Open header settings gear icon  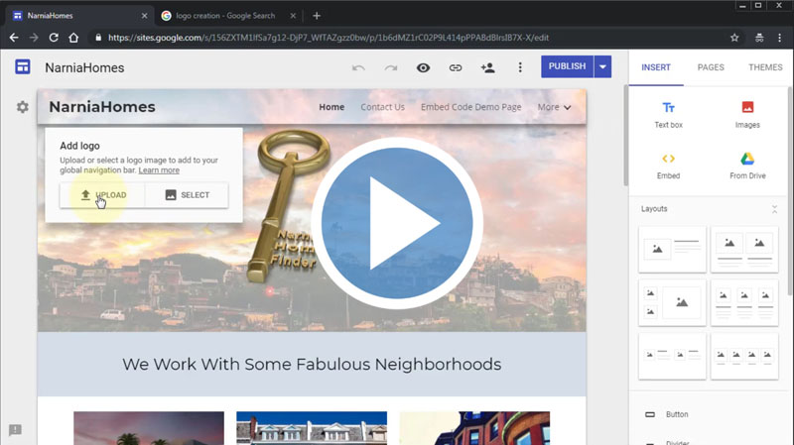coord(22,107)
